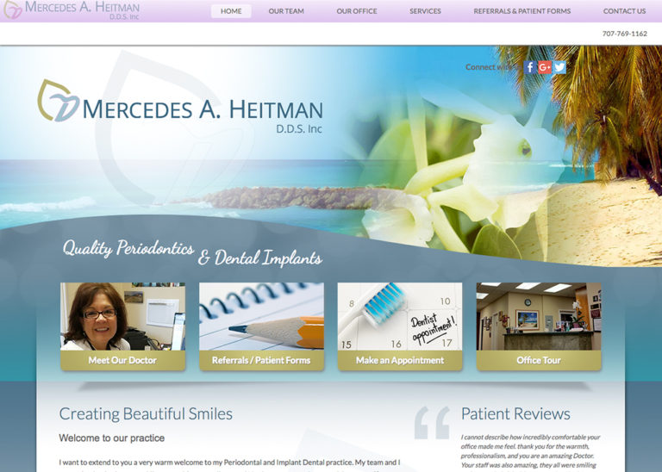
Task: Click the Office Tour button
Action: click(539, 360)
